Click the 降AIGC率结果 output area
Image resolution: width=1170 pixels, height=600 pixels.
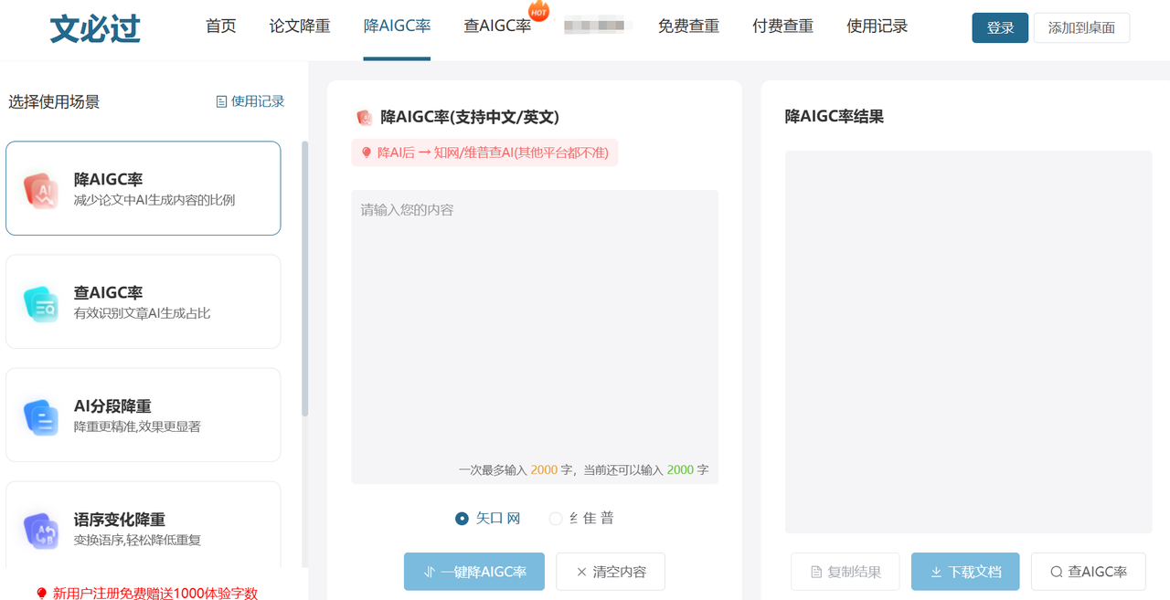[968, 342]
